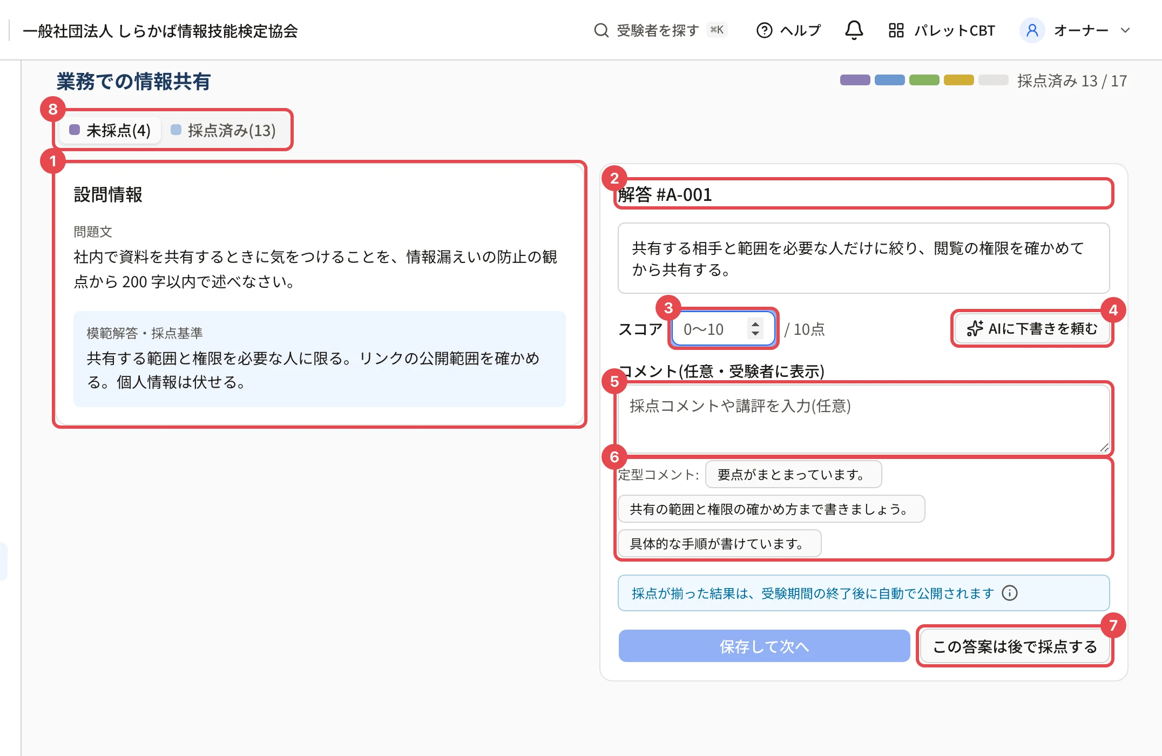This screenshot has width=1162, height=756.
Task: Click the comment textarea
Action: (x=864, y=419)
